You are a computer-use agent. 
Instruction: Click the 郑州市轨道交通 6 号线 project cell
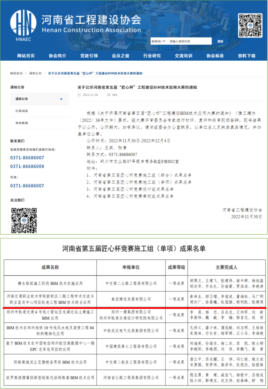(50, 315)
